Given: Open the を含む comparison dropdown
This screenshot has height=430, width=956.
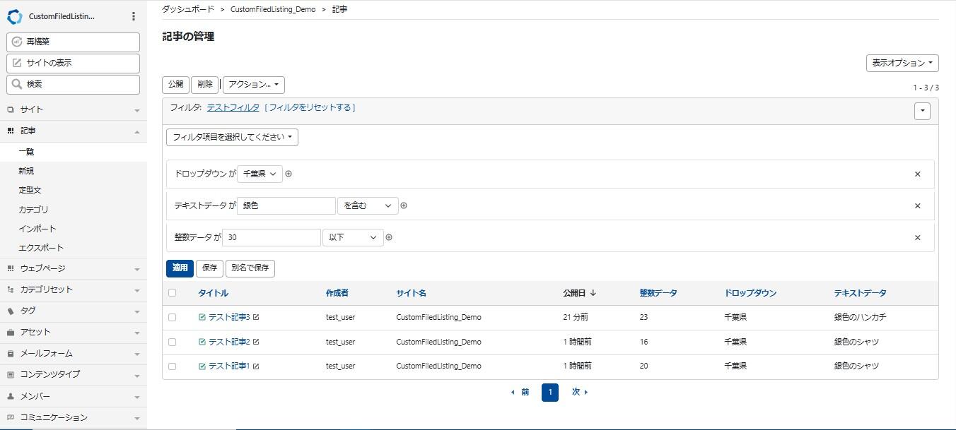Looking at the screenshot, I should click(x=367, y=205).
